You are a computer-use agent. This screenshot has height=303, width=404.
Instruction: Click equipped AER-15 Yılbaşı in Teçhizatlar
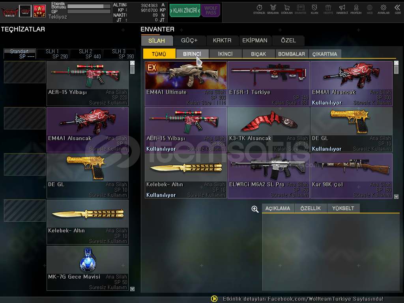(x=88, y=84)
